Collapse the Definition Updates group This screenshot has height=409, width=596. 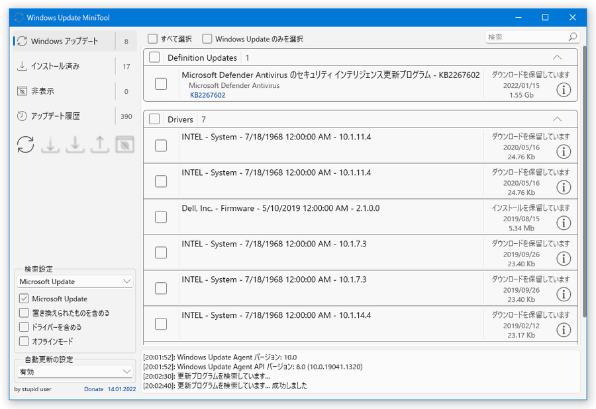click(x=557, y=57)
